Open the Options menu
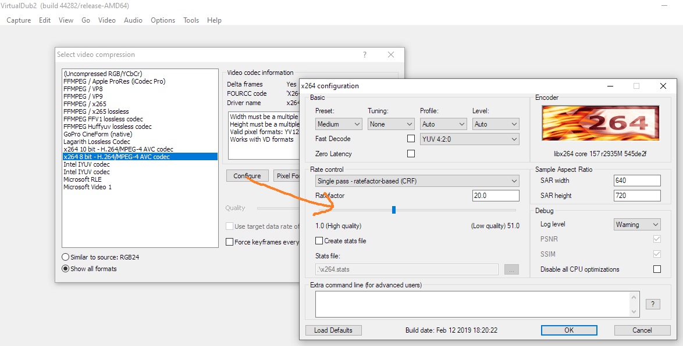The image size is (683, 346). click(163, 20)
